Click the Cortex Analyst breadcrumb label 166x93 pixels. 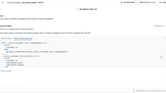[14, 3]
